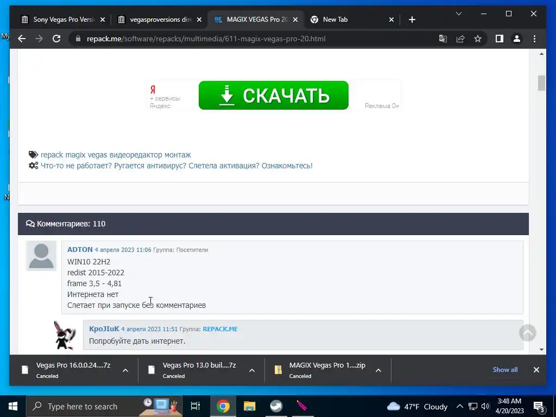Open the notification center icon
The height and width of the screenshot is (417, 556).
pos(539,407)
